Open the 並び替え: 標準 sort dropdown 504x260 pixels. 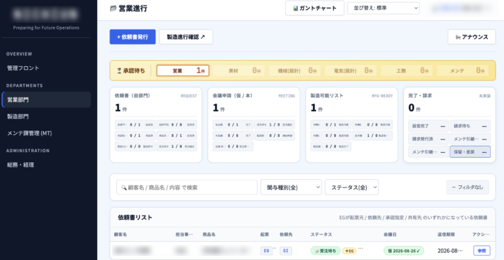click(383, 9)
